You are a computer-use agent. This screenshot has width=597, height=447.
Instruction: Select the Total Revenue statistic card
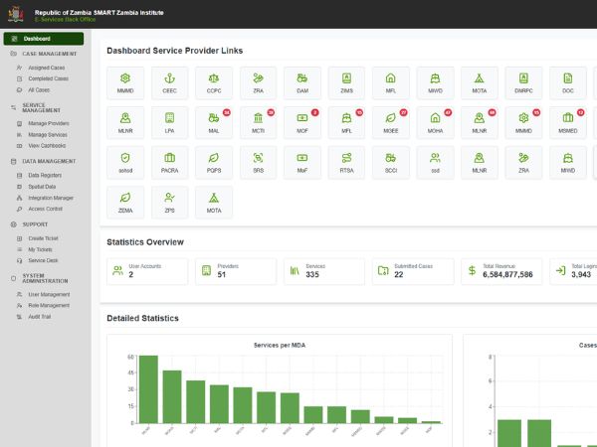[x=501, y=271]
